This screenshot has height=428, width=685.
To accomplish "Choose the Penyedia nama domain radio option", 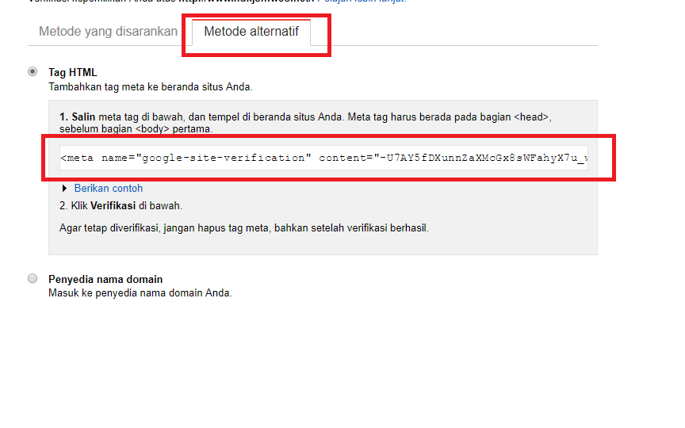I will pyautogui.click(x=33, y=279).
